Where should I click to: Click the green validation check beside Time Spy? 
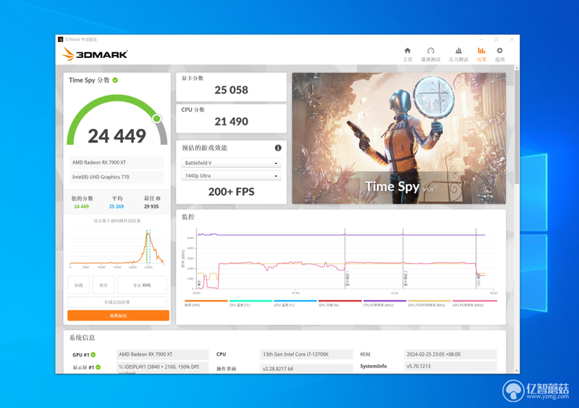click(x=115, y=80)
